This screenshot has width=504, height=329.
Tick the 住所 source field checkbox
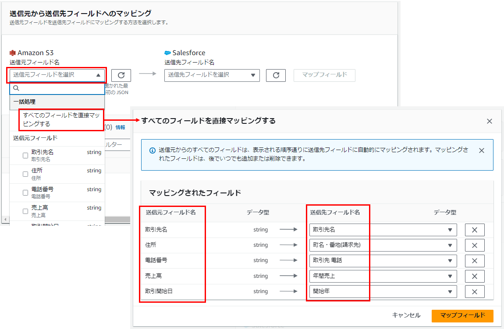[25, 174]
